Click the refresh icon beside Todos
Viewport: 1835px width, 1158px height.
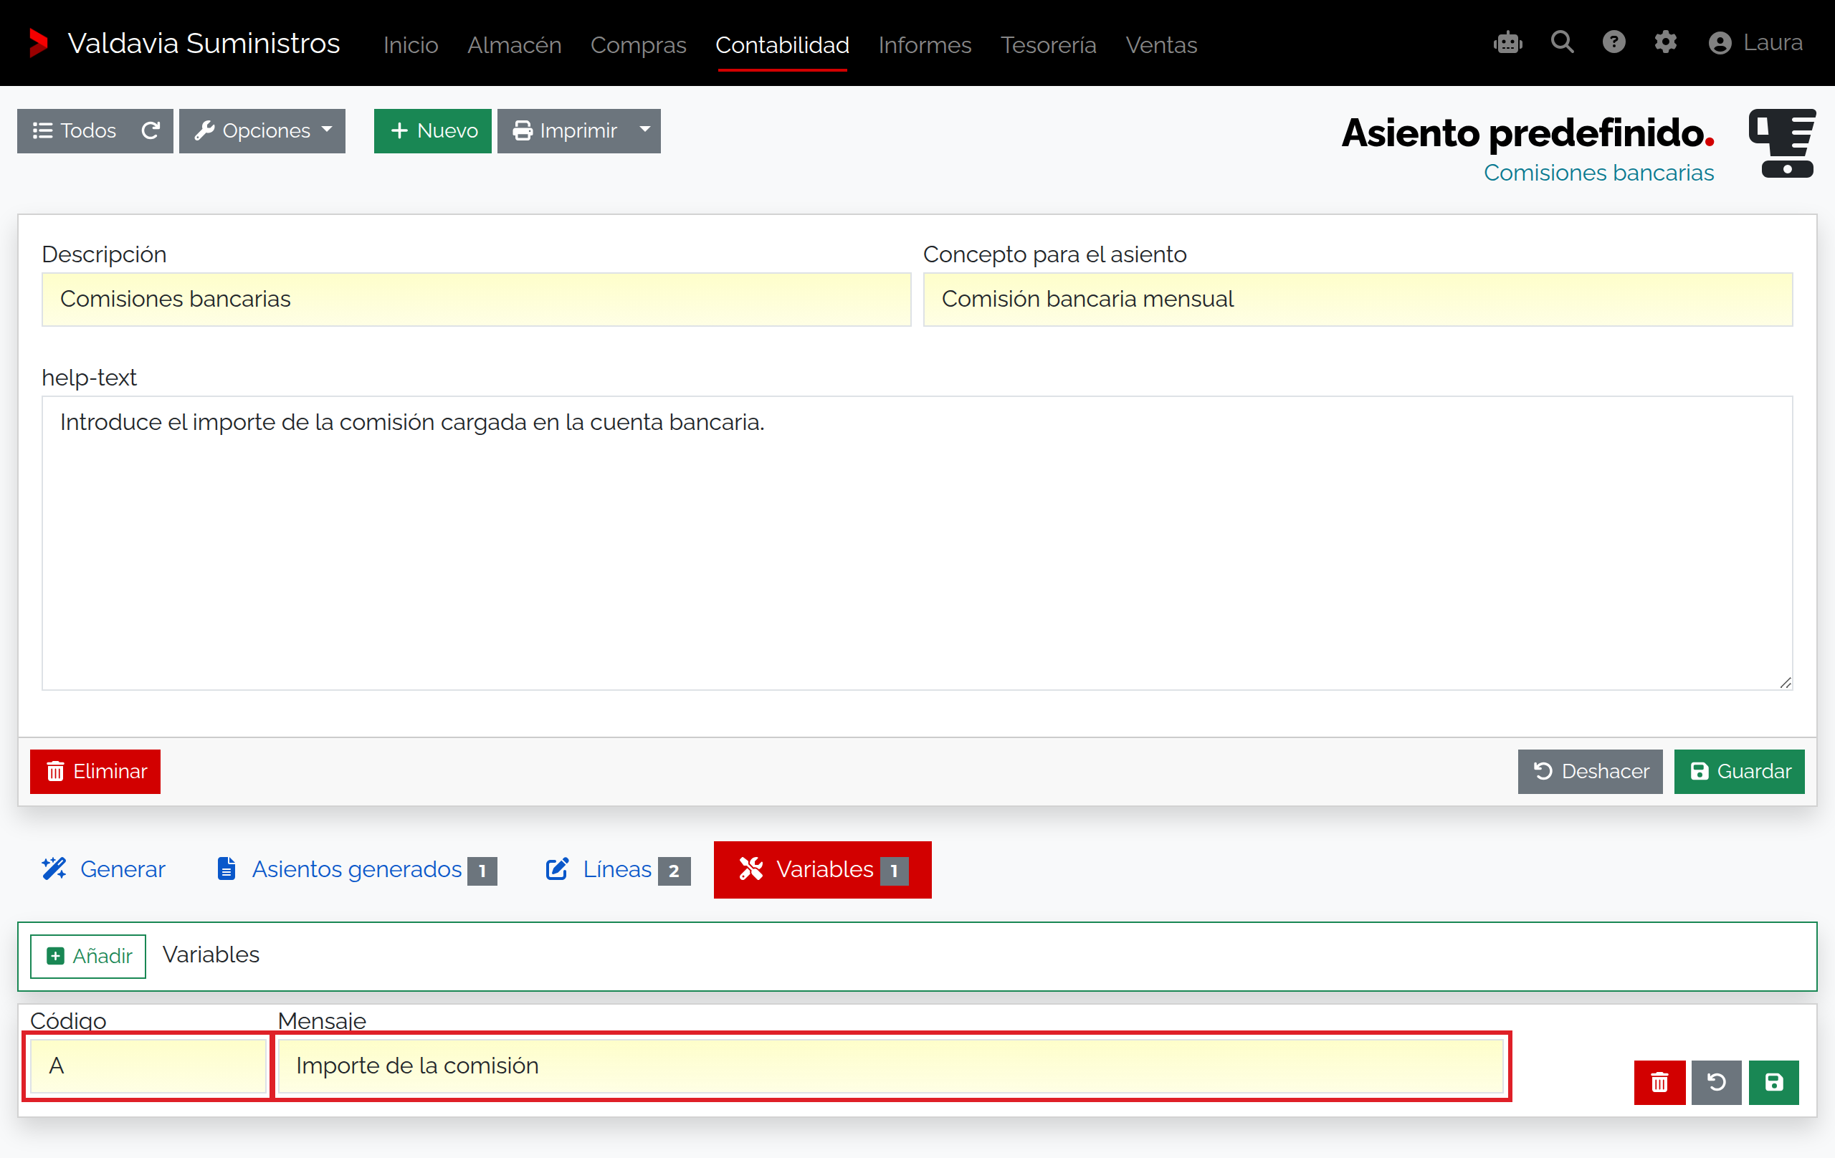point(150,131)
